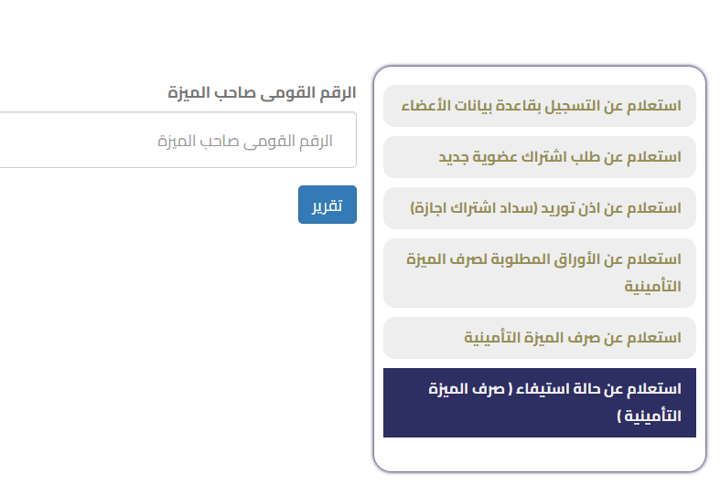Click the dark navy استعلام عن حالة استيفاء item
This screenshot has height=485, width=720.
click(540, 403)
